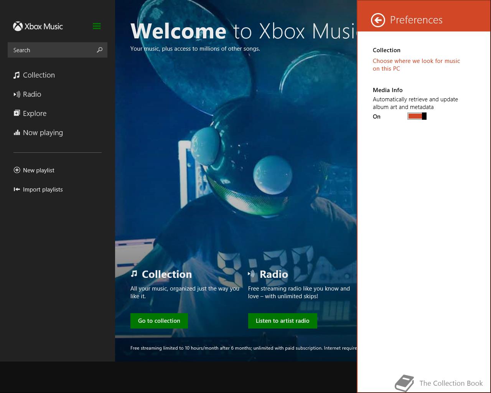Click the Preferences panel title
Image resolution: width=491 pixels, height=393 pixels.
[x=416, y=20]
